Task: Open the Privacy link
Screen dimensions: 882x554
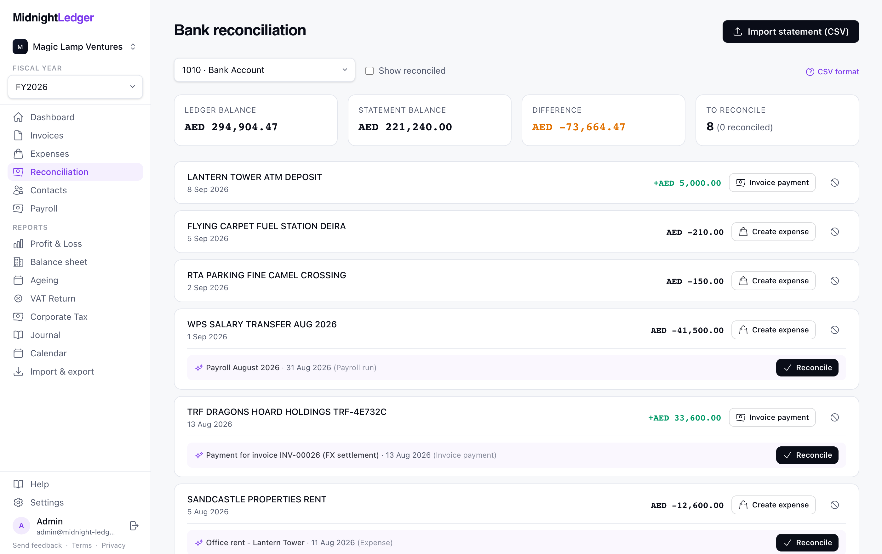Action: click(x=113, y=545)
